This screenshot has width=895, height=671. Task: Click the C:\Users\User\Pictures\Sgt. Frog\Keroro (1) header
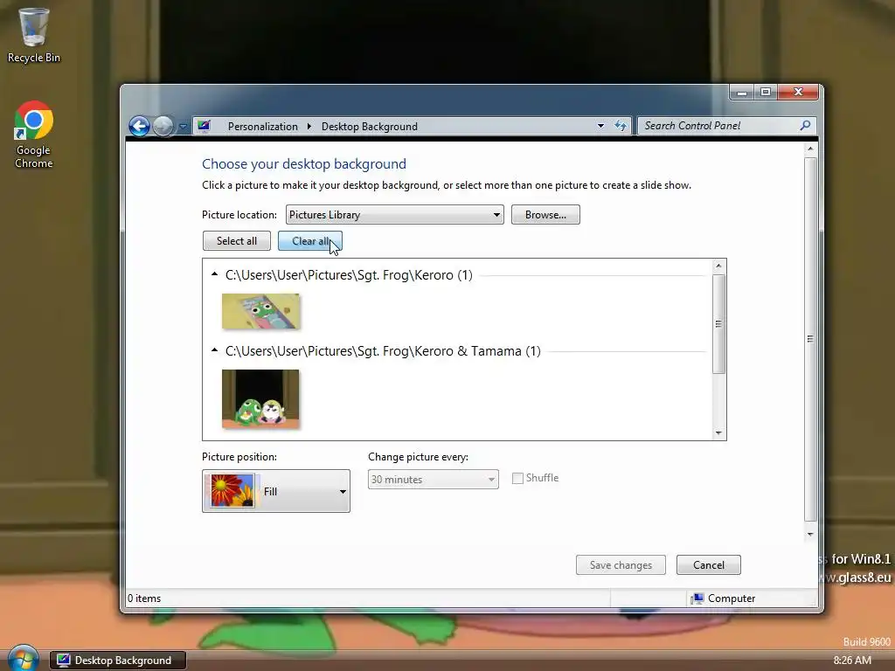pos(349,275)
